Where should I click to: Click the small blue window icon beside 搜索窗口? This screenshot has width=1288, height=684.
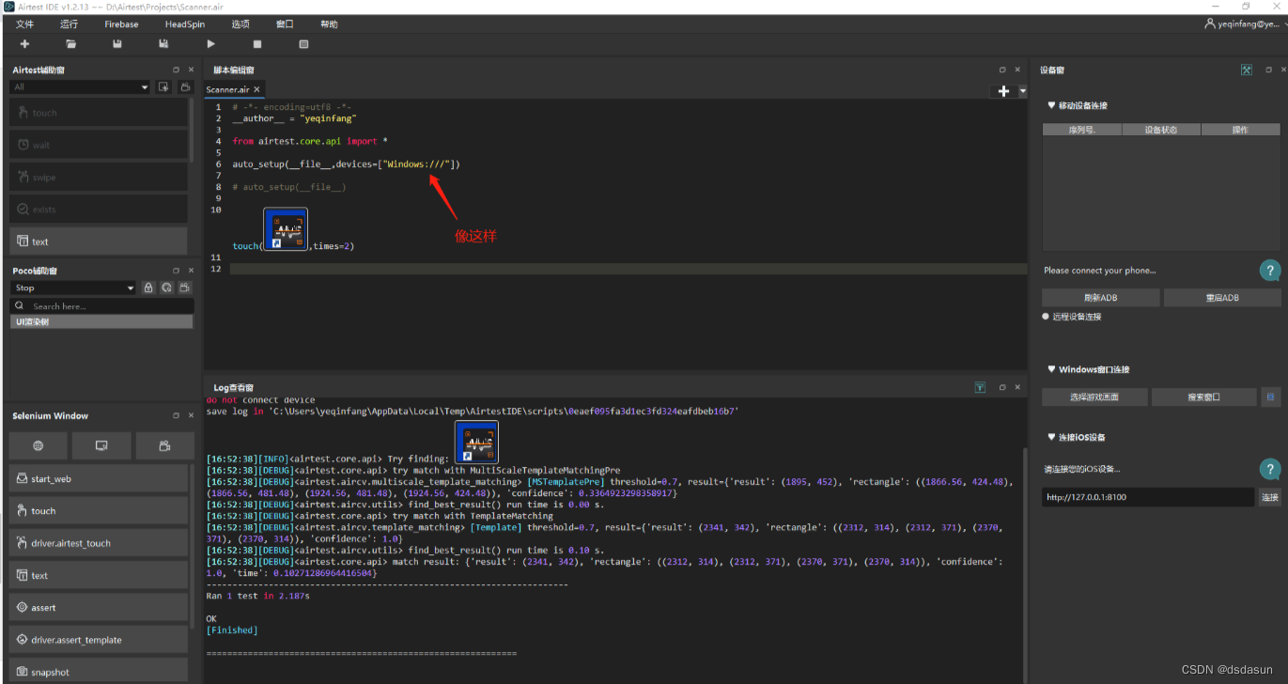point(1270,397)
